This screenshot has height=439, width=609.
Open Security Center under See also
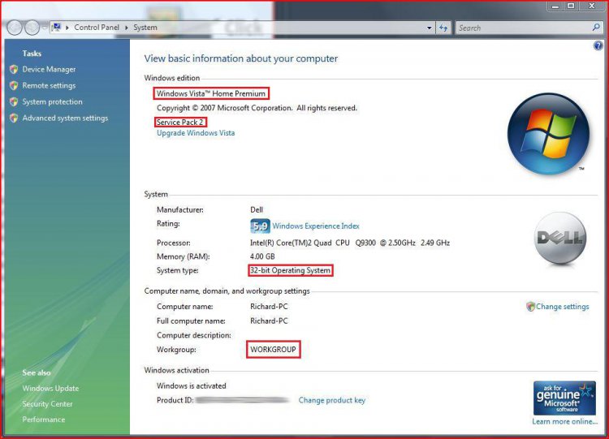[47, 403]
